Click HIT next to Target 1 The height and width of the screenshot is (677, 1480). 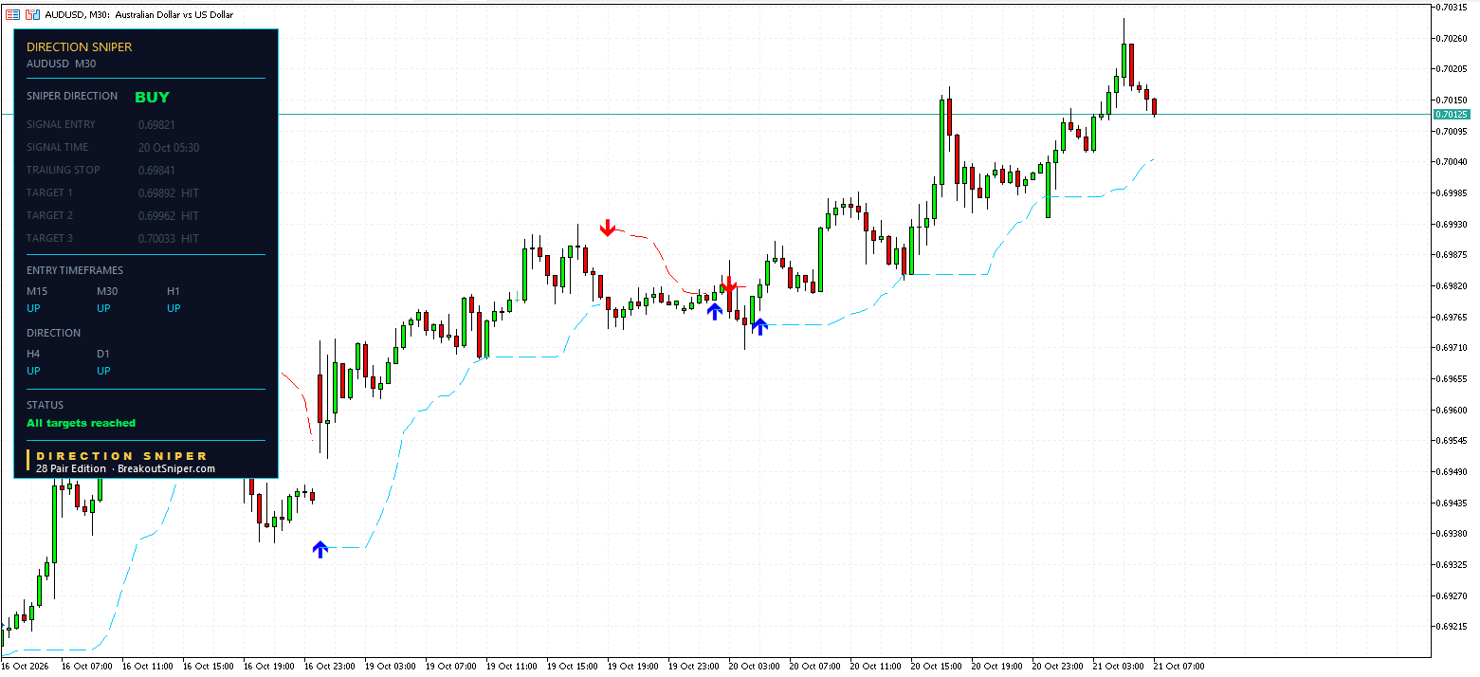(x=191, y=192)
